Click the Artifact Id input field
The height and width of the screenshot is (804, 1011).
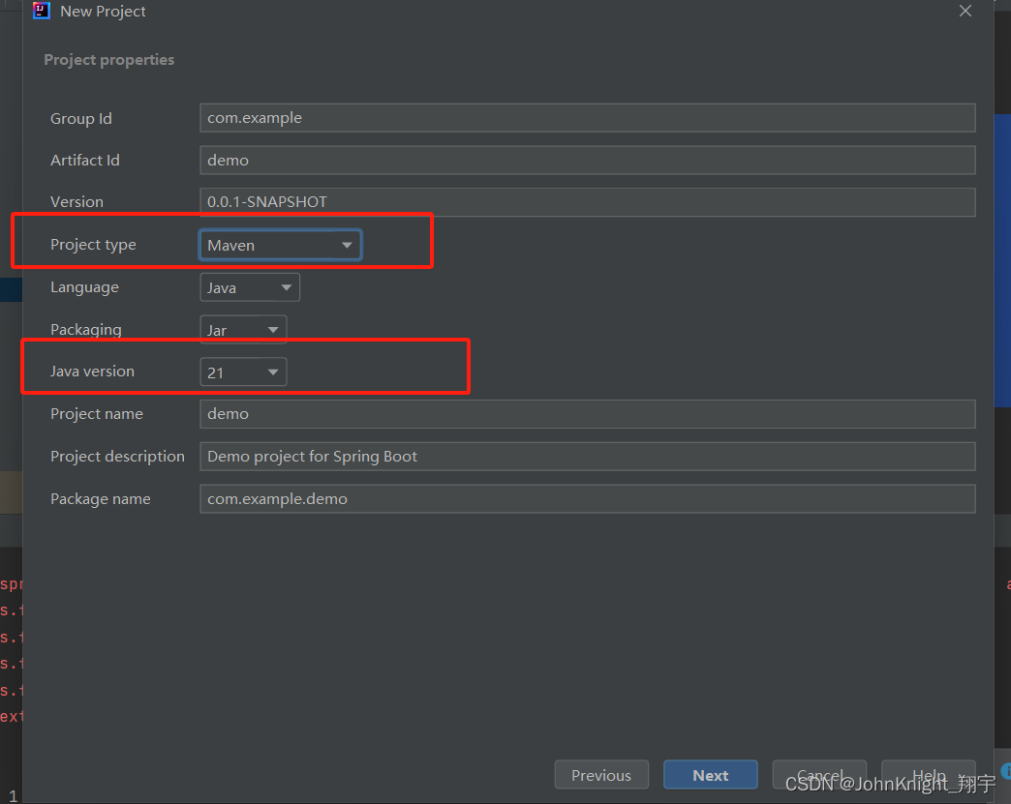[587, 160]
